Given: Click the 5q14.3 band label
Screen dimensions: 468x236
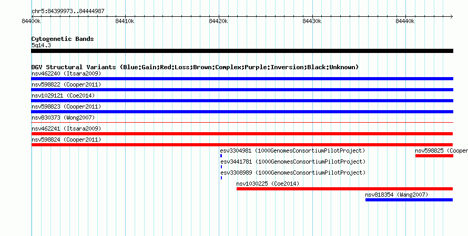Looking at the screenshot, I should click(x=41, y=45).
